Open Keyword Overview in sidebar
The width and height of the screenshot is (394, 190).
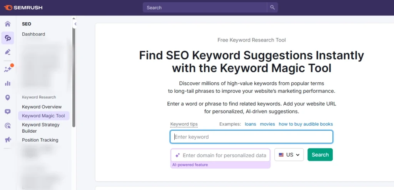point(42,107)
